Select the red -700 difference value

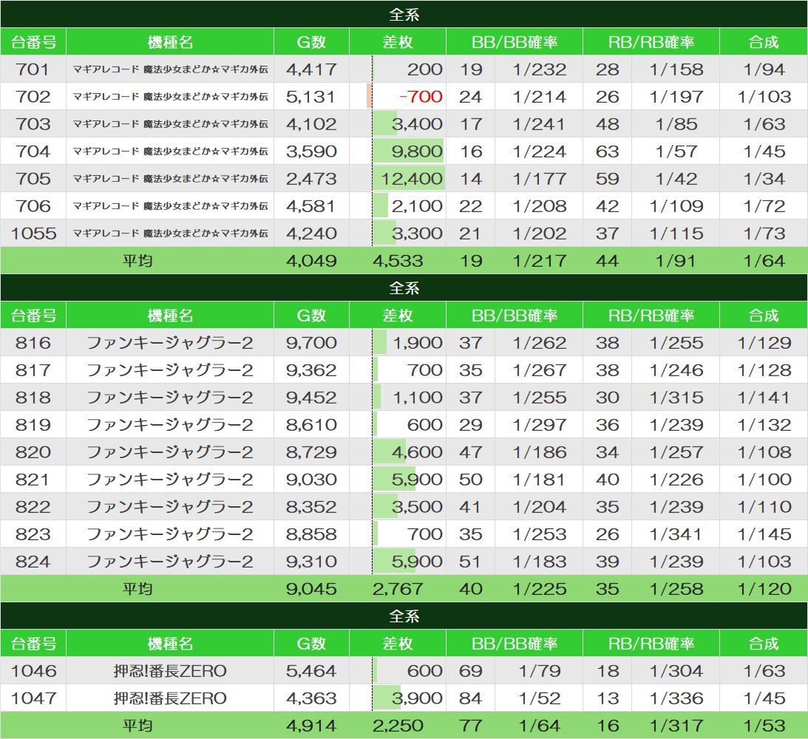421,96
